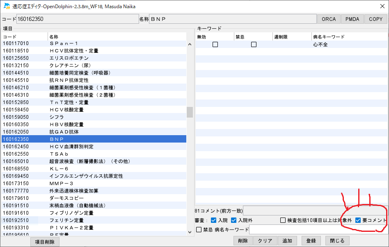
Task: Select the フェリチン定量 row
Action: coord(94,220)
